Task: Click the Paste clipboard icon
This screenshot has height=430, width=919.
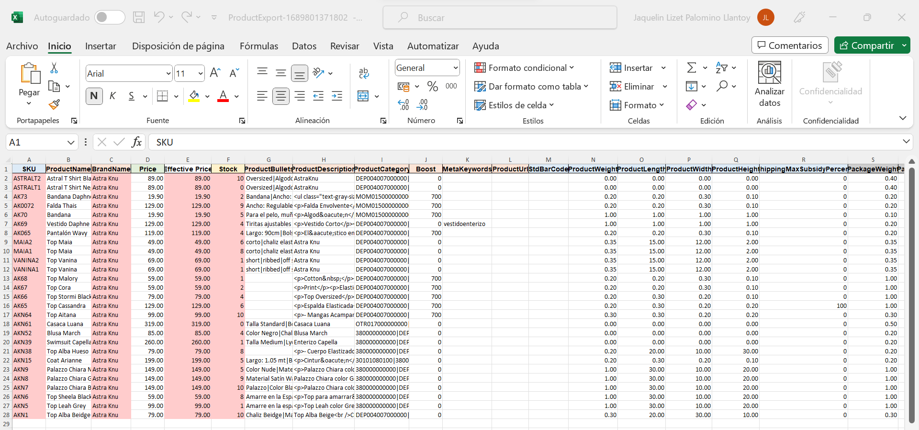Action: [30, 73]
